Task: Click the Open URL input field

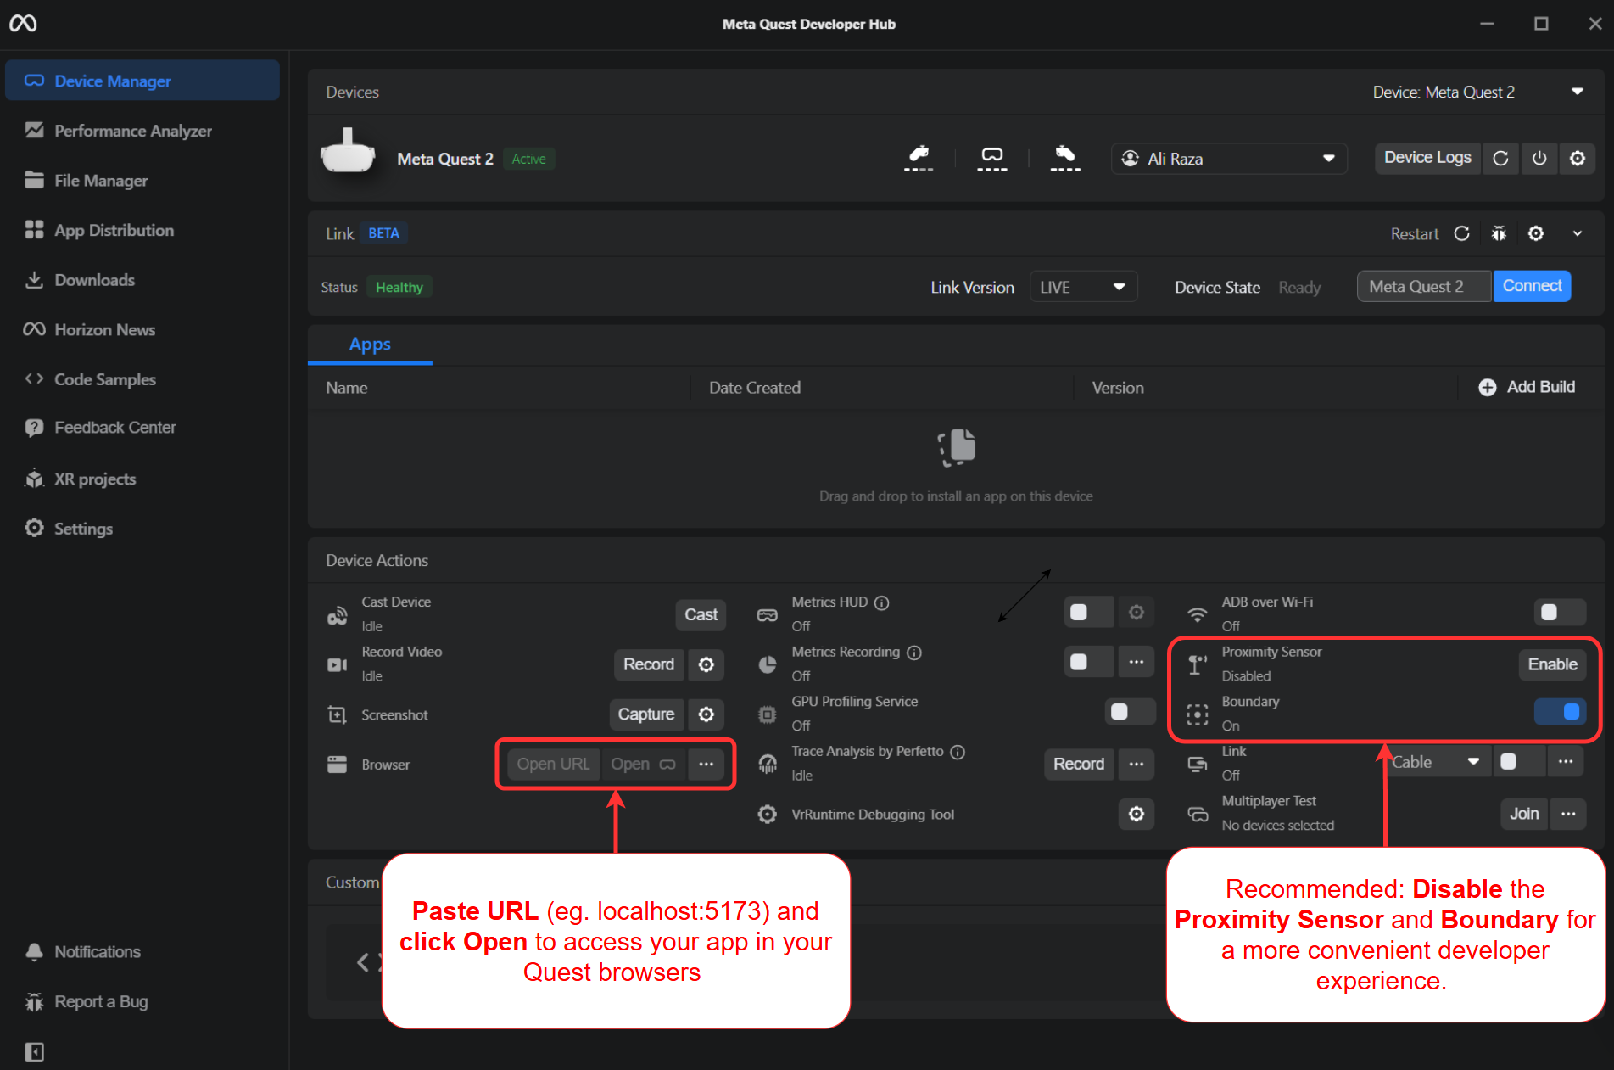Action: tap(553, 764)
